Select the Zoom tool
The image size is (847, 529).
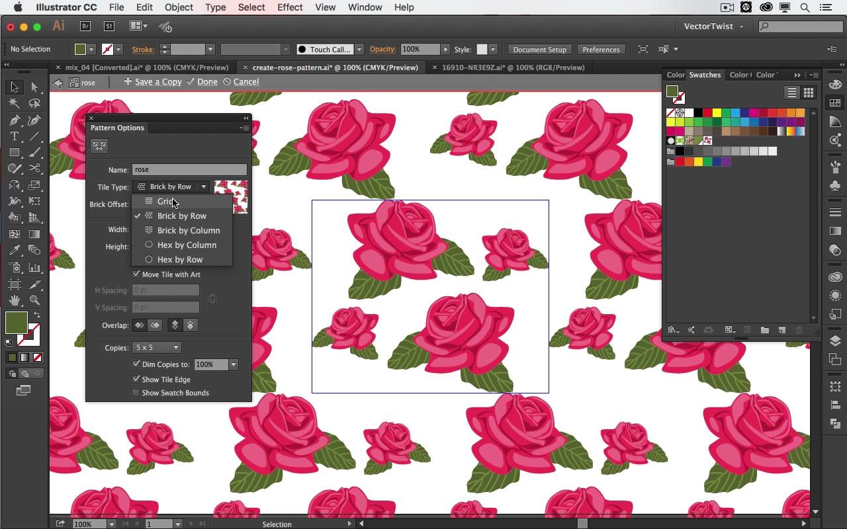[34, 300]
